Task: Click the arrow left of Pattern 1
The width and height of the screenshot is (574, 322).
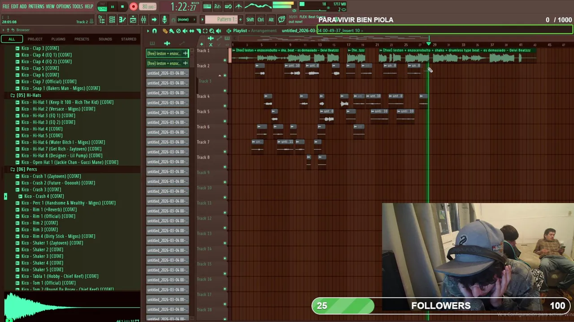Action: [x=202, y=20]
